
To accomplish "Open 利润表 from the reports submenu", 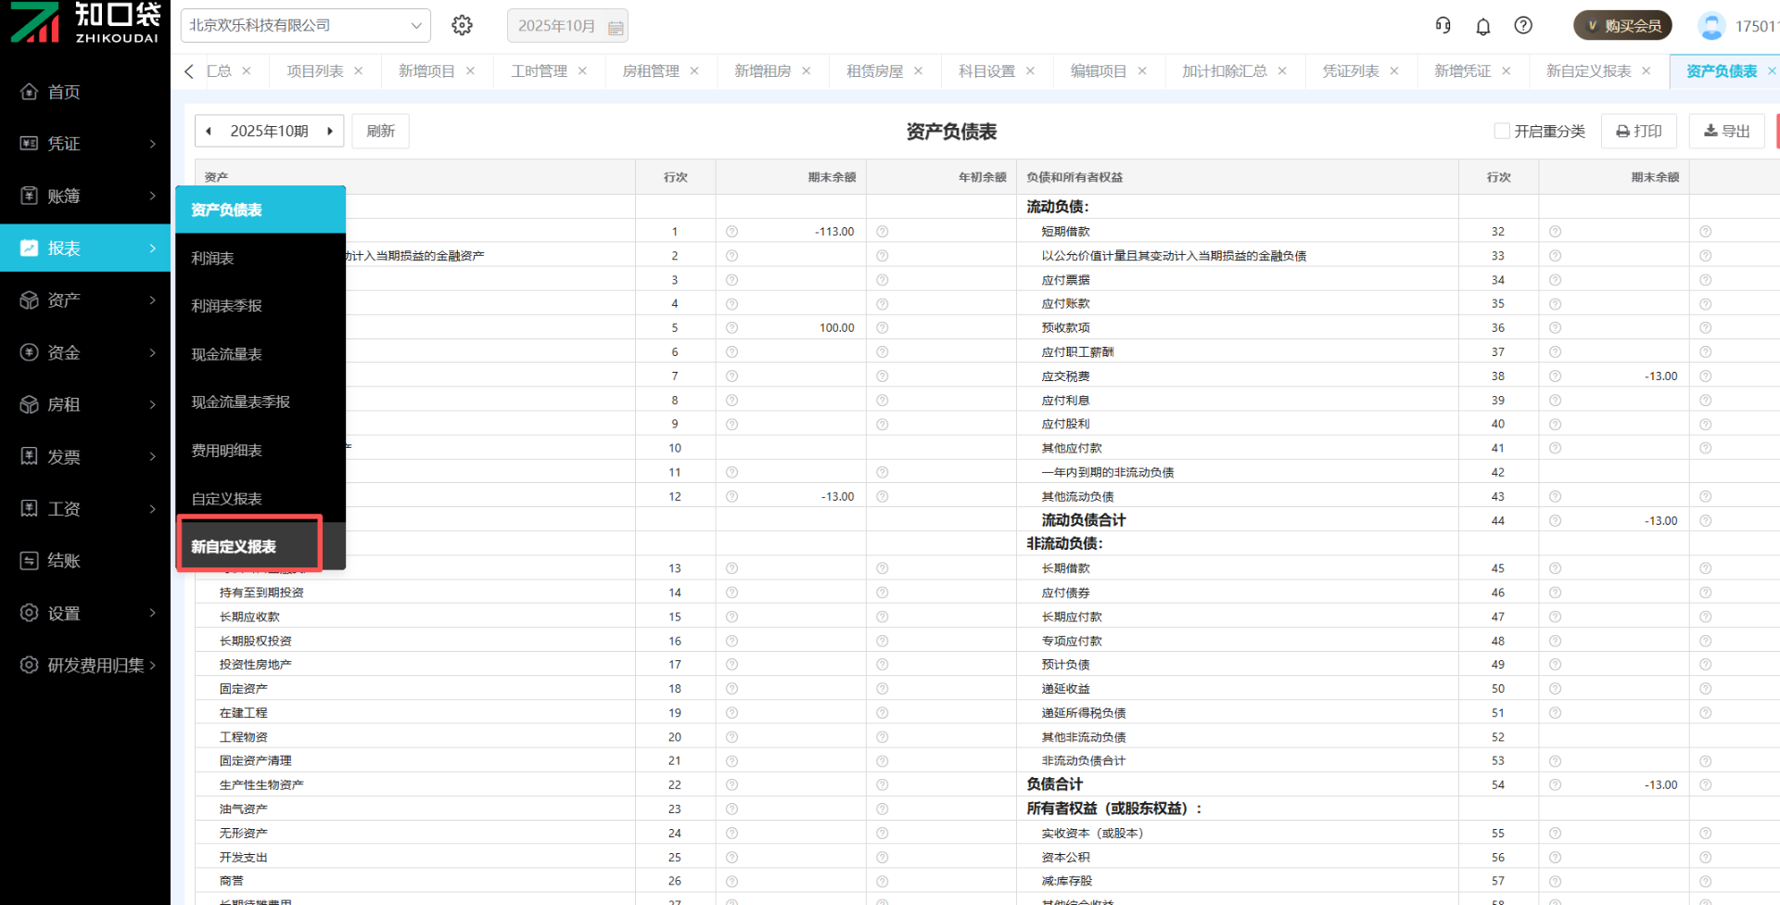I will point(212,259).
